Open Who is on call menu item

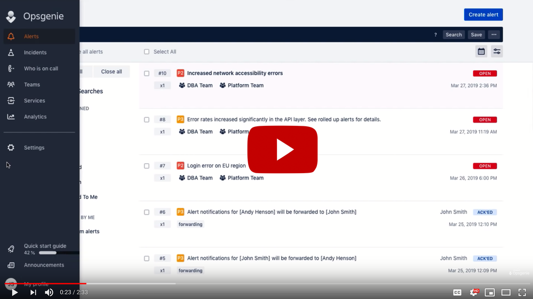coord(41,68)
